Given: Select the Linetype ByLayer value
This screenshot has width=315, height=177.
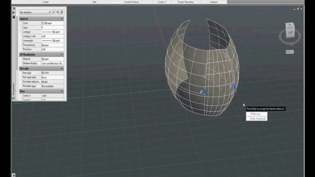Looking at the screenshot, I should (x=52, y=32).
